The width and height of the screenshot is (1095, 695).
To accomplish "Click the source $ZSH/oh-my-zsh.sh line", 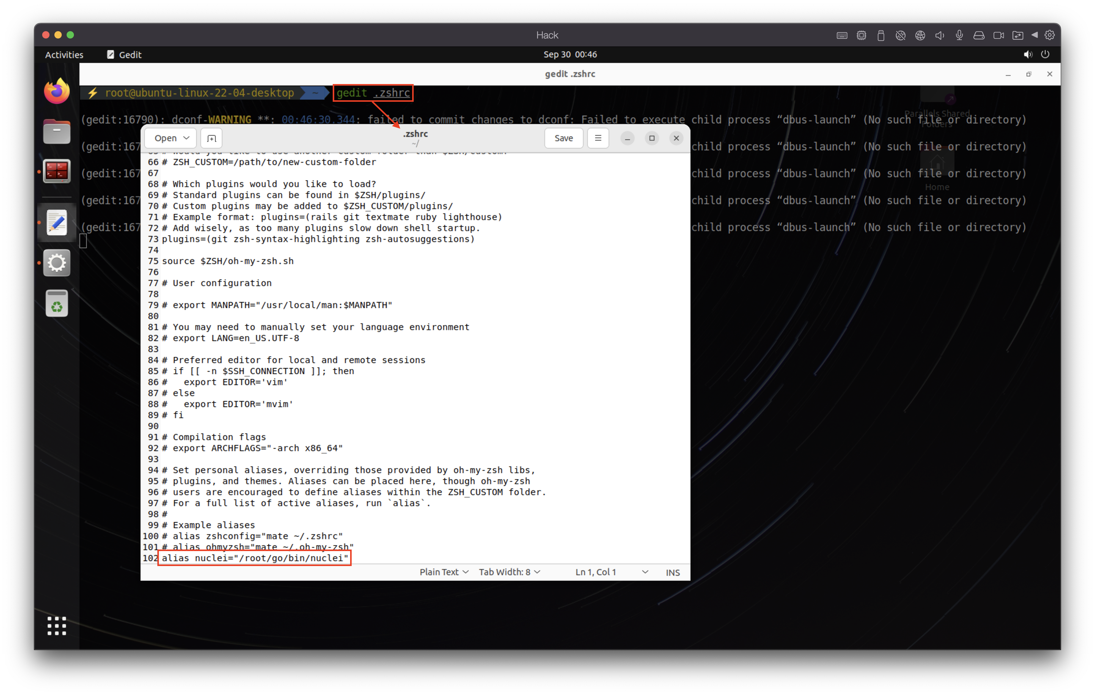I will point(227,261).
